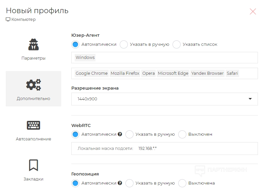This screenshot has width=264, height=194.
Task: Click the spy icon for Параметры
Action: 33,44
